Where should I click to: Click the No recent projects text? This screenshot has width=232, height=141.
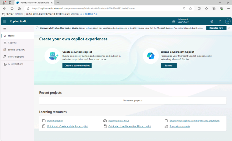(x=133, y=100)
